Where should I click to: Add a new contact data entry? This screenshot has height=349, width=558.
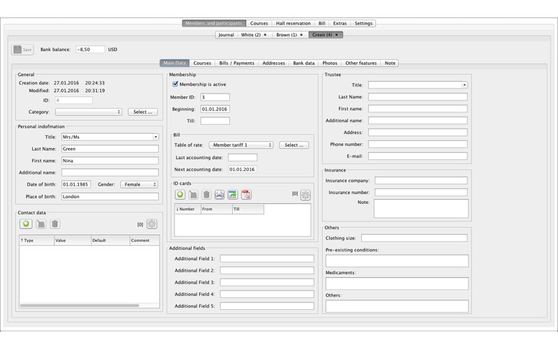pyautogui.click(x=26, y=224)
